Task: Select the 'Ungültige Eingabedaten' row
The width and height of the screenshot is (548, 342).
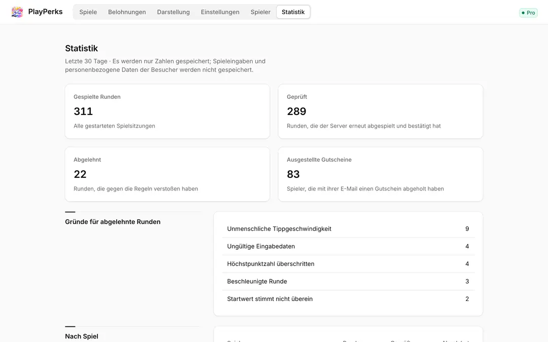Action: click(x=348, y=246)
